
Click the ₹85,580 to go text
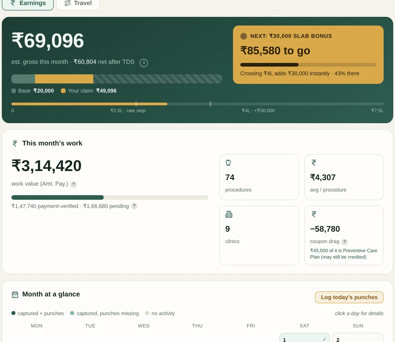(275, 50)
